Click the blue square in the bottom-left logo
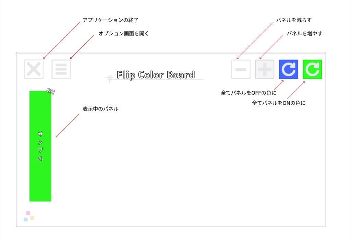The height and width of the screenshot is (243, 351). (x=26, y=219)
